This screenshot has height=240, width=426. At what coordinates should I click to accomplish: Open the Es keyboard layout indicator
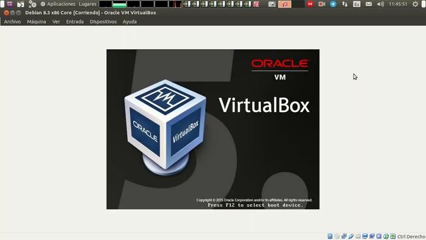click(x=357, y=4)
